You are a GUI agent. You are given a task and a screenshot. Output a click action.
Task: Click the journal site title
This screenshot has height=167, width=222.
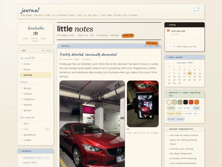[30, 10]
